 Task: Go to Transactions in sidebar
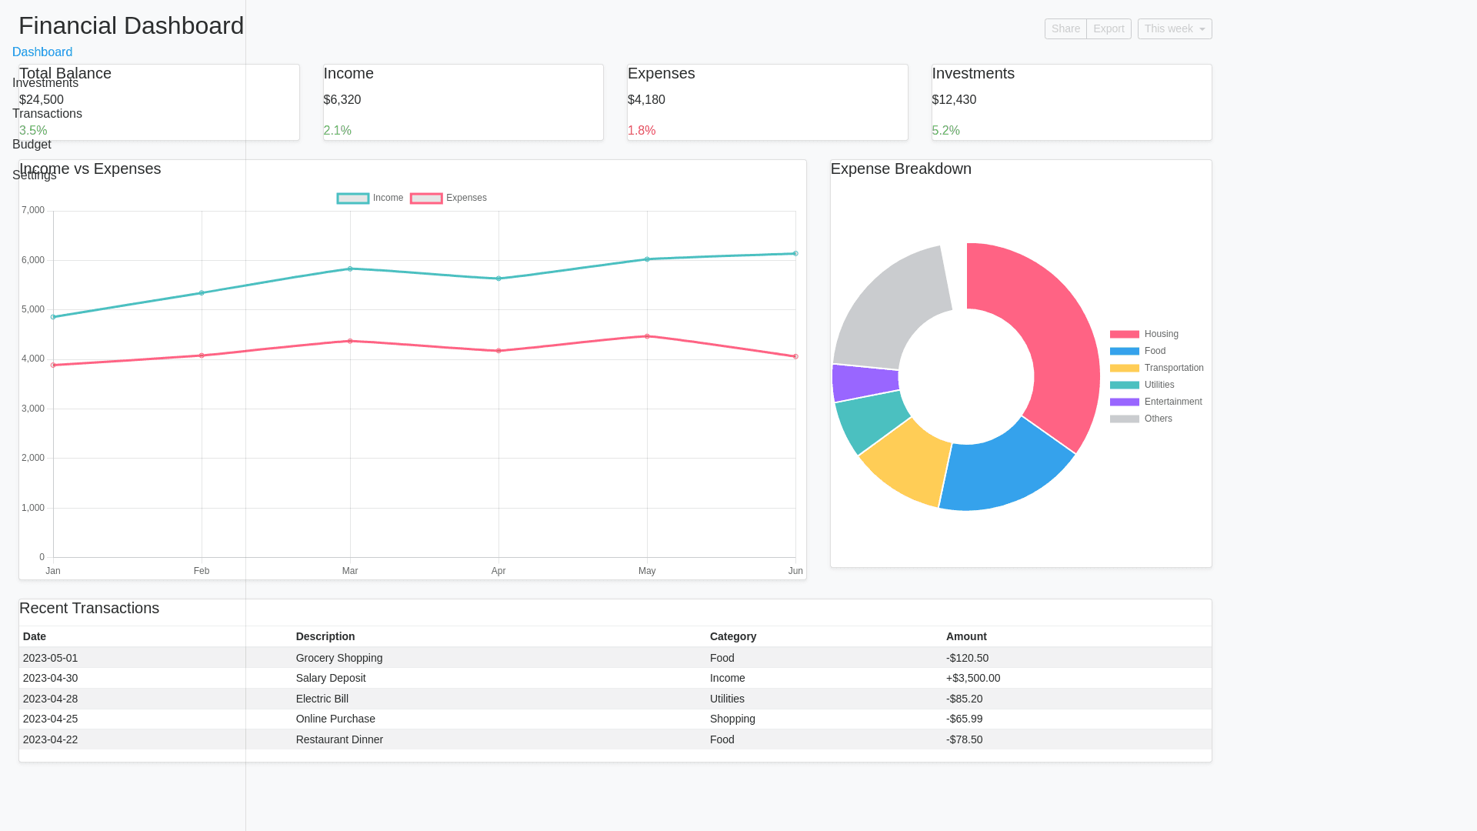(x=47, y=114)
